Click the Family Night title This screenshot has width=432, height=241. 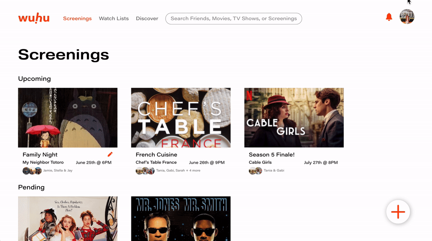[40, 155]
